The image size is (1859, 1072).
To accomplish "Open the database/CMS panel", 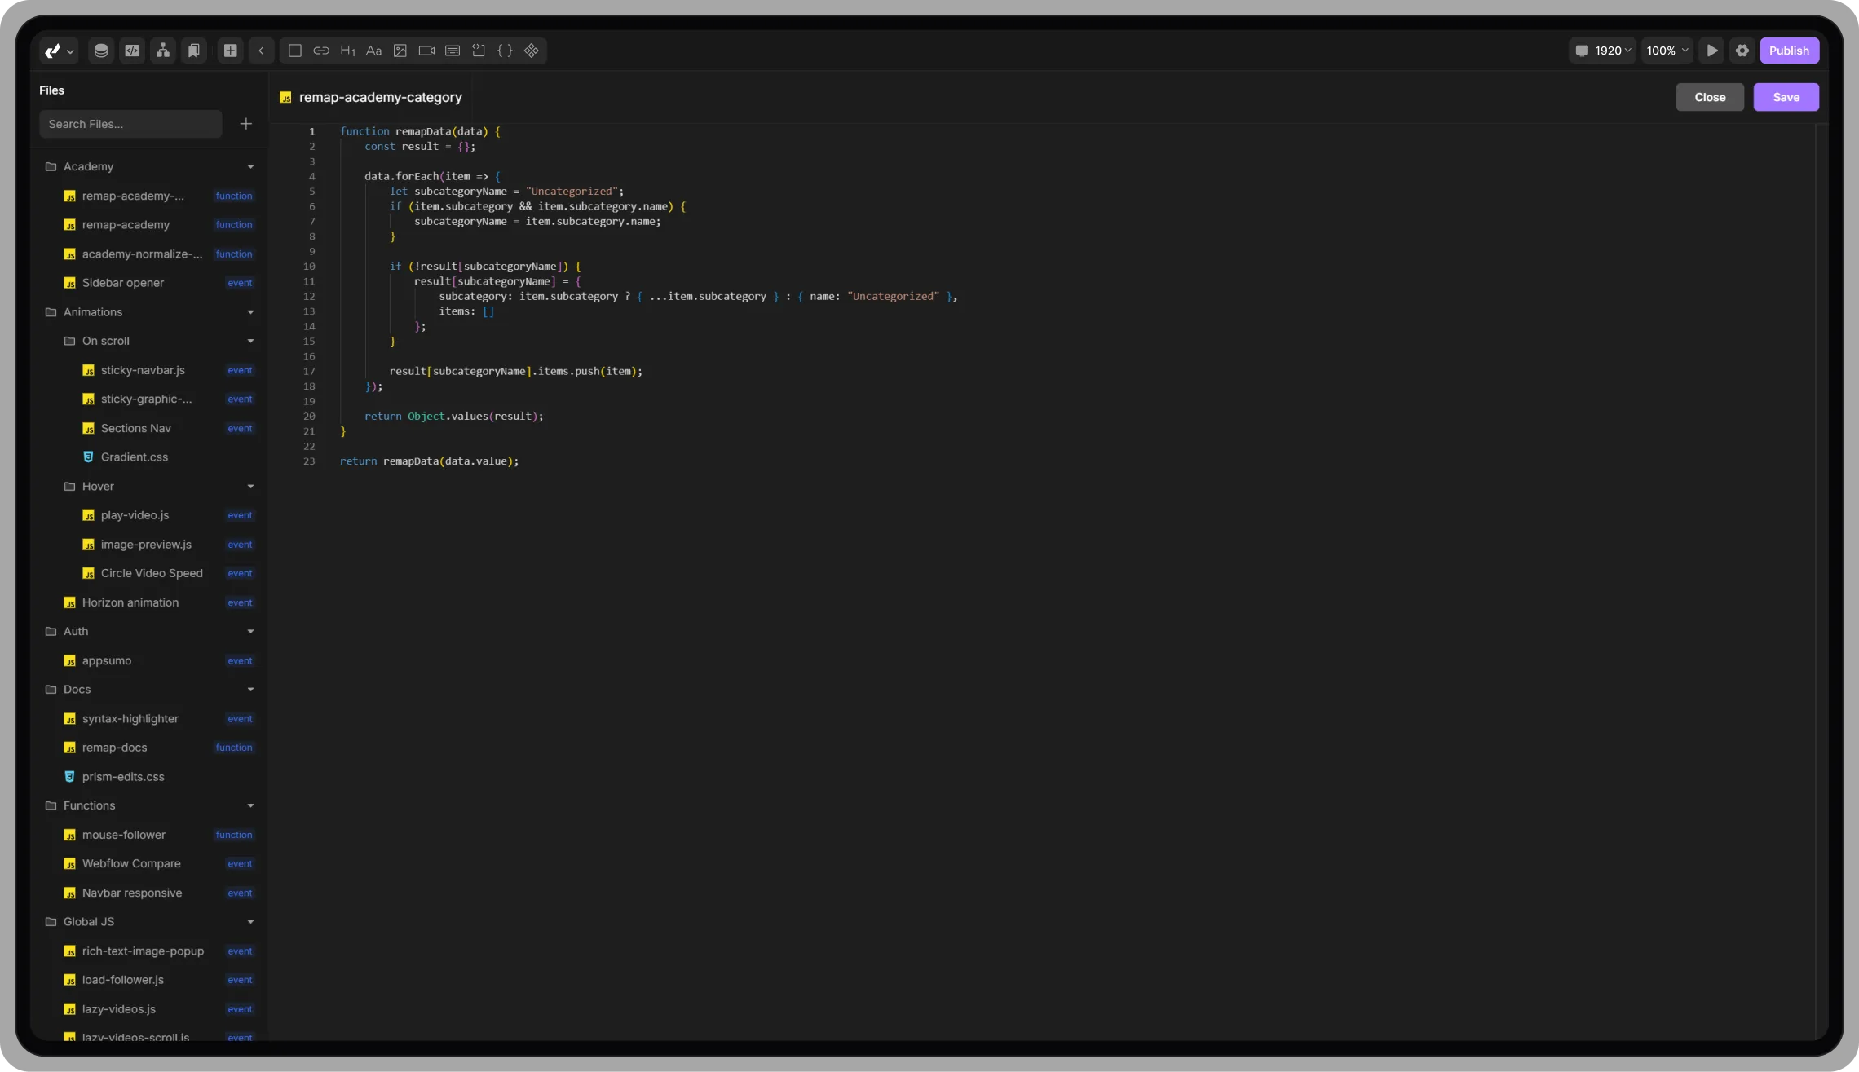I will [x=101, y=51].
